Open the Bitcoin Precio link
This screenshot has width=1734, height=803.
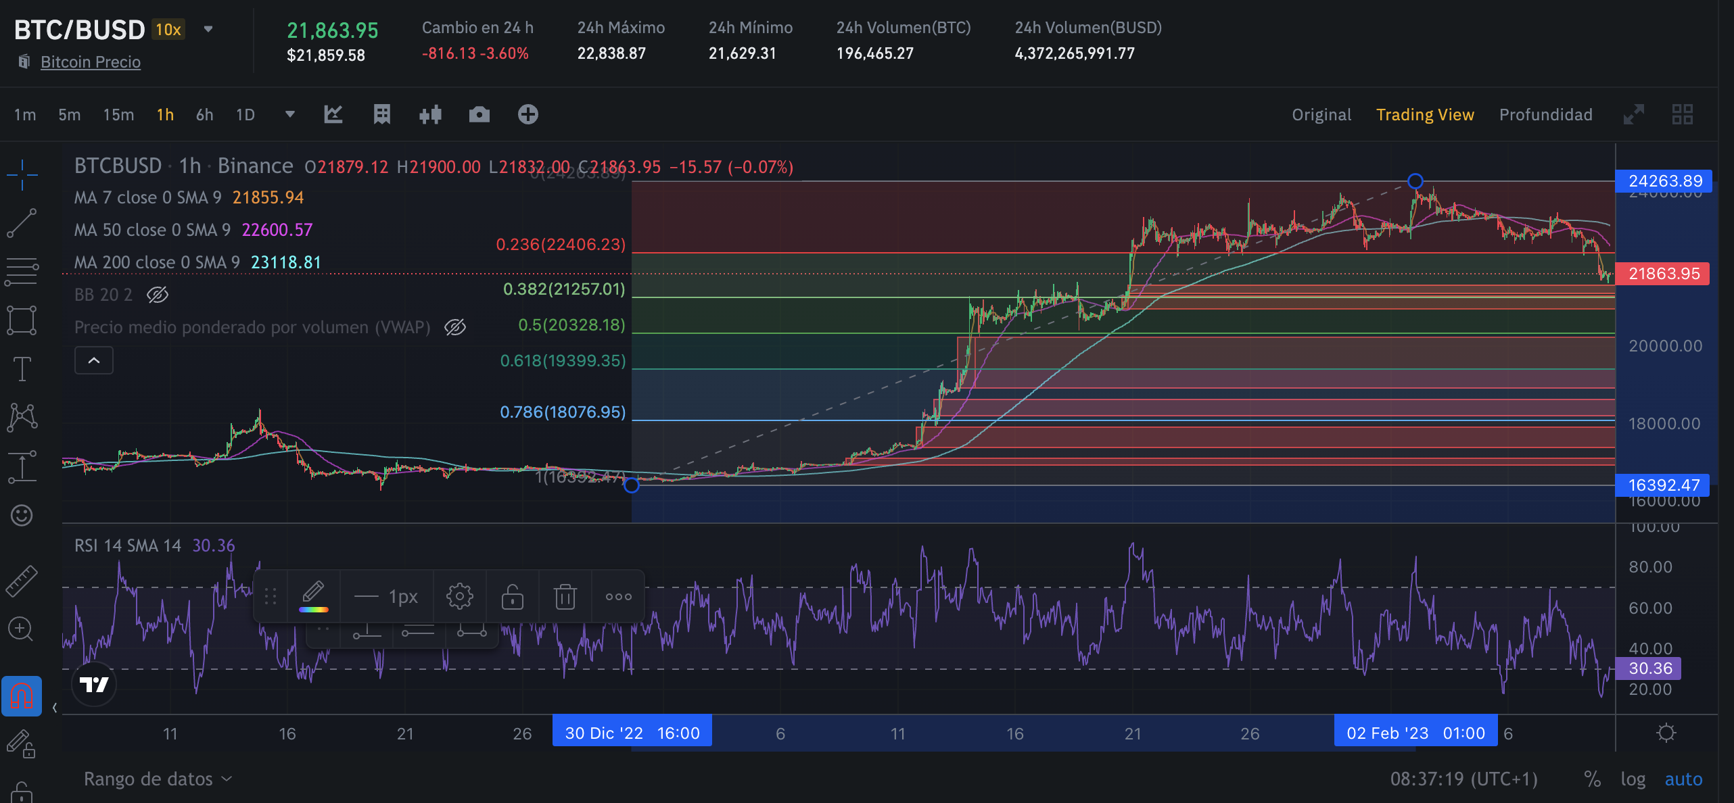[90, 62]
